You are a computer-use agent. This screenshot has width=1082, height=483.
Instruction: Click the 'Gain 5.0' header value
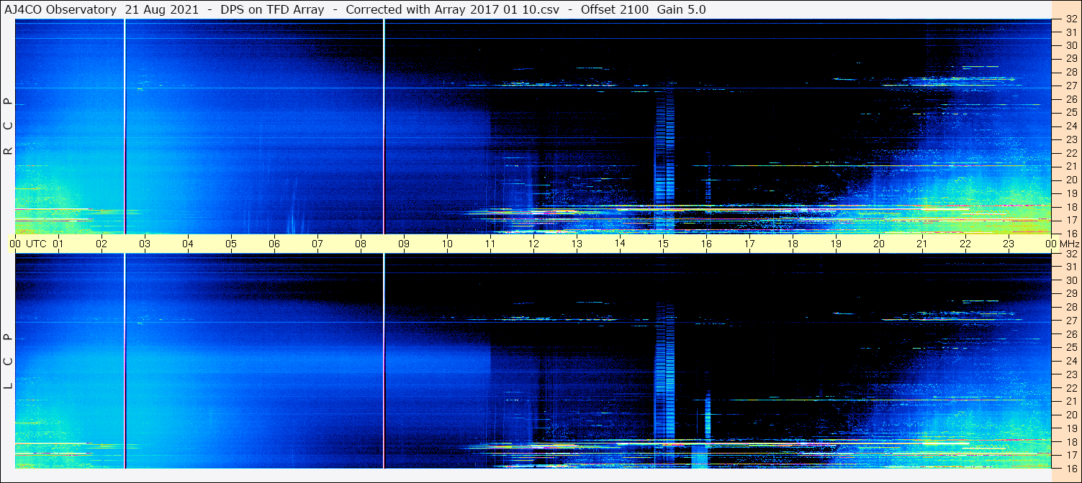[681, 9]
